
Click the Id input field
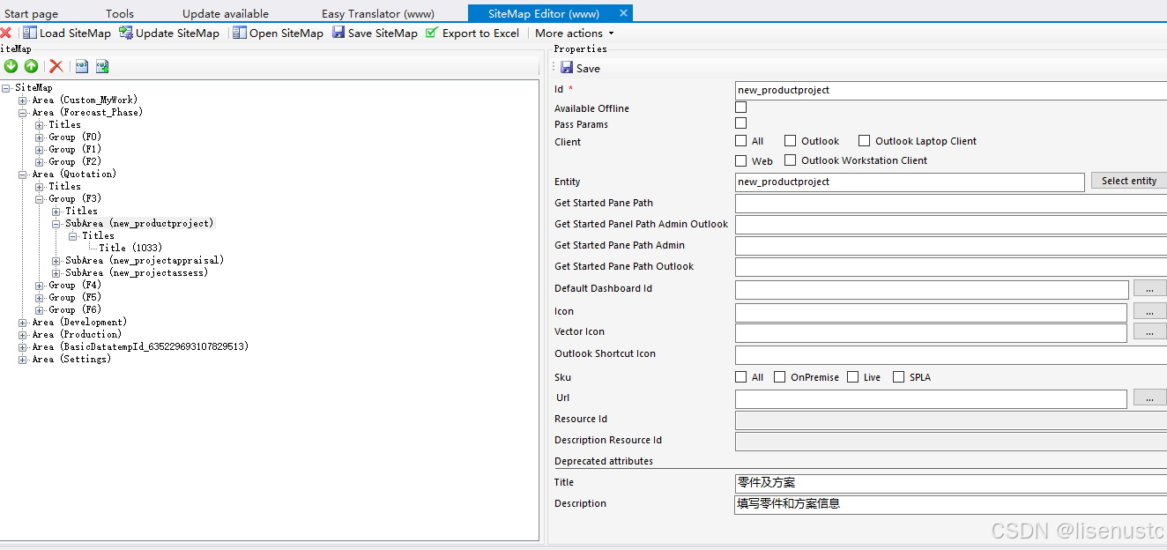tap(950, 90)
